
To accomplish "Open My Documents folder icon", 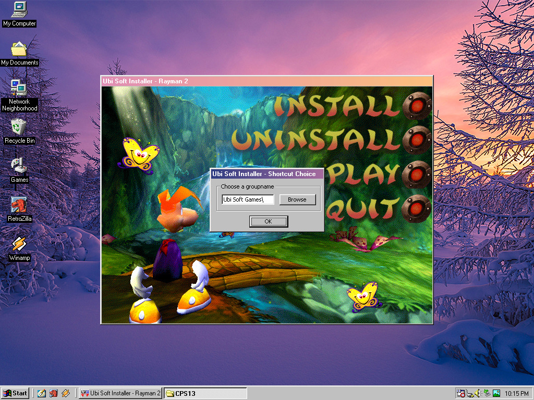I will [19, 53].
